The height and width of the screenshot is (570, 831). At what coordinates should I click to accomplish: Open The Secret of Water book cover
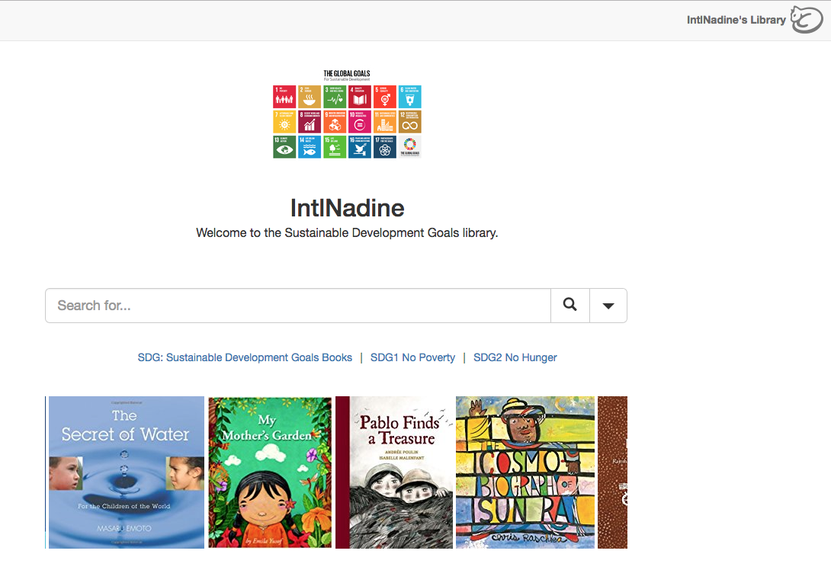(x=126, y=472)
